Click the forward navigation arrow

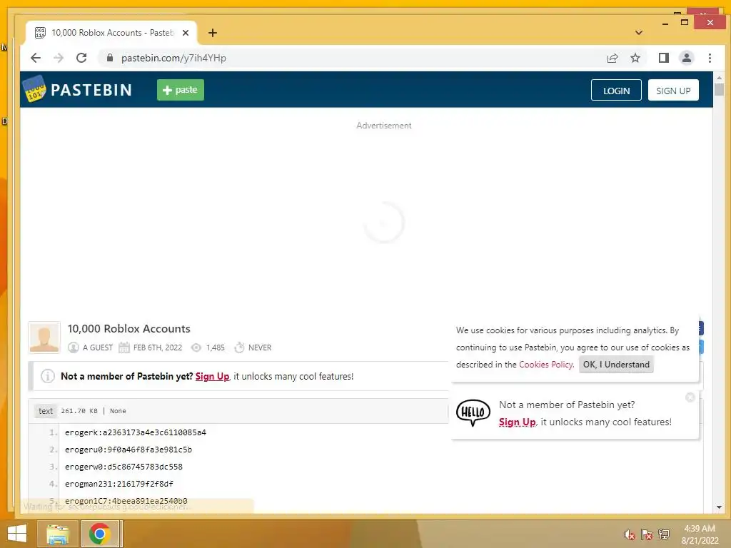59,58
